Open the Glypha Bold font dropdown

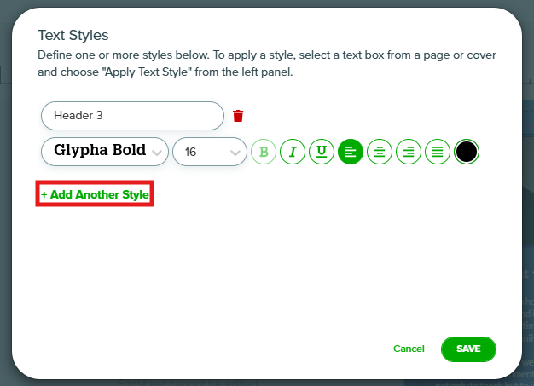[105, 152]
